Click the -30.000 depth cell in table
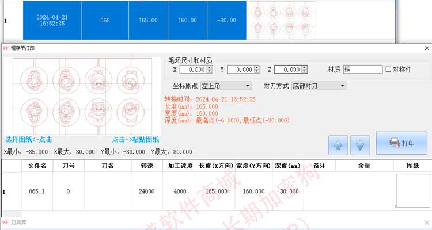The height and width of the screenshot is (230, 432). [x=288, y=191]
